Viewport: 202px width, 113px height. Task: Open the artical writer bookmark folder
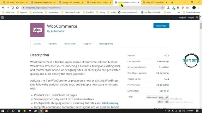[36, 12]
